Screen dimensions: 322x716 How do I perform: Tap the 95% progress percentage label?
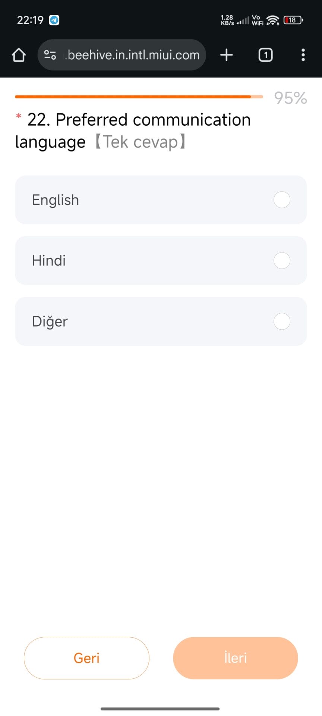click(290, 98)
